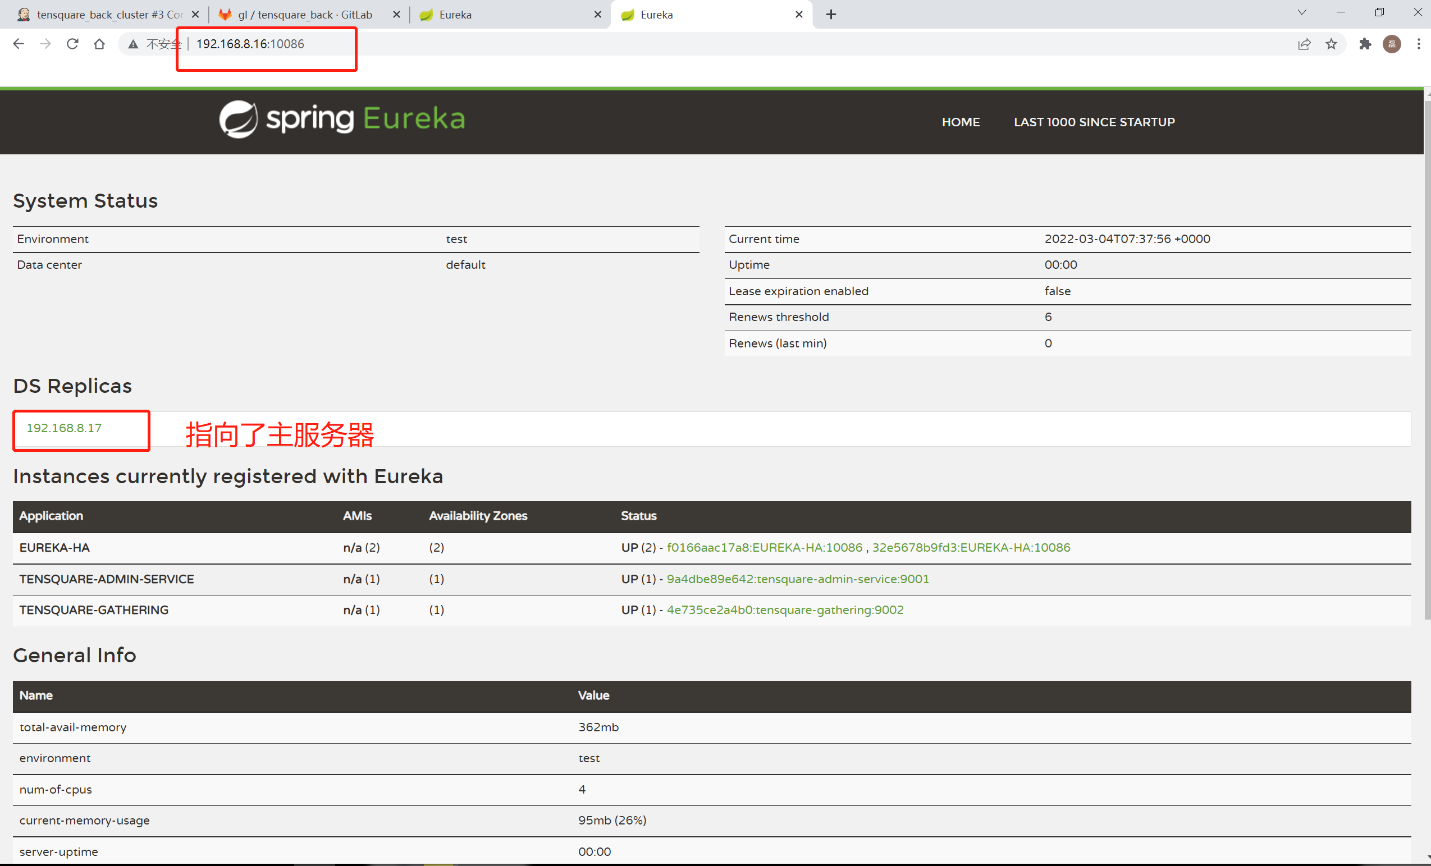
Task: Click Renews threshold value 6
Action: pos(1048,317)
